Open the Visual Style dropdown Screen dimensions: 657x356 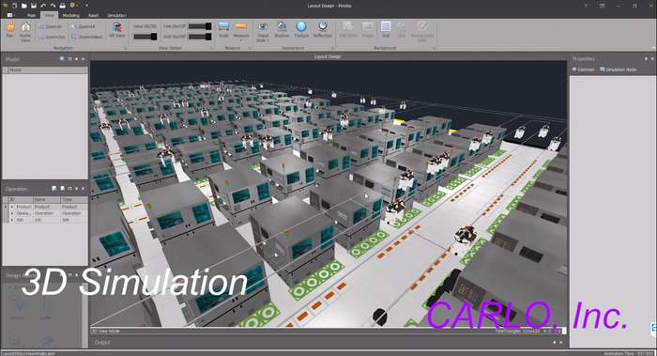click(x=263, y=32)
